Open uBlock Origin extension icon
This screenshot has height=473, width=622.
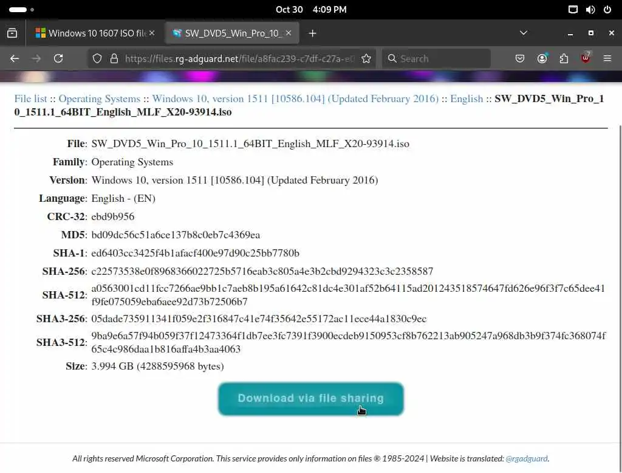coord(586,58)
